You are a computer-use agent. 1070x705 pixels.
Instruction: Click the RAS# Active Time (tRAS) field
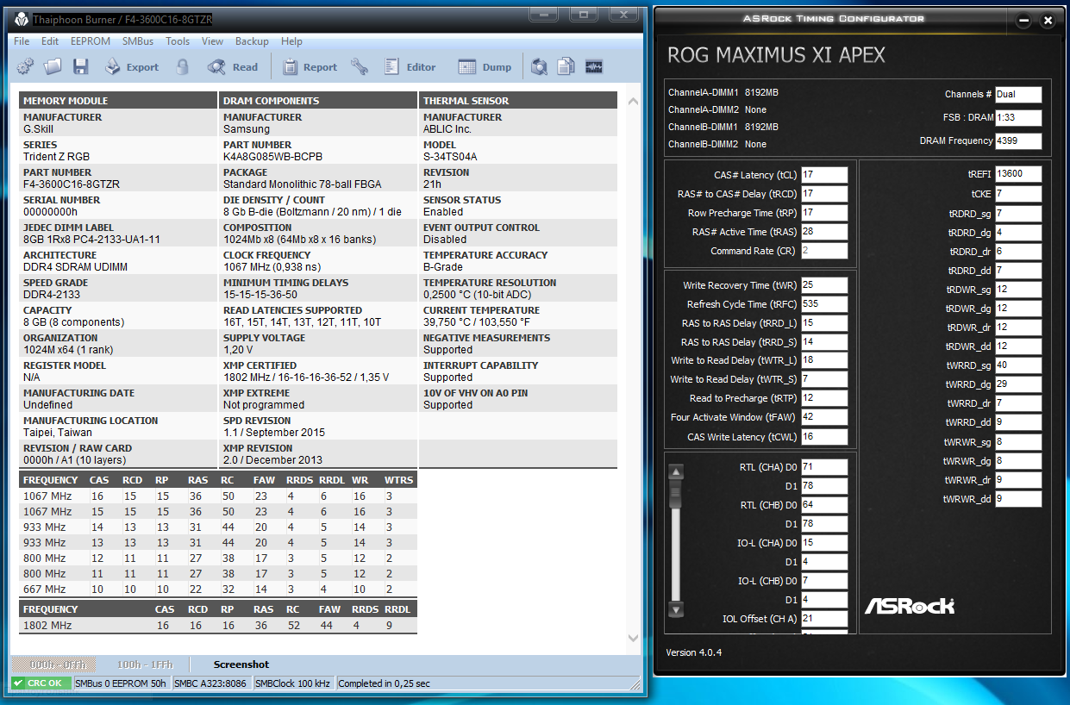coord(824,232)
